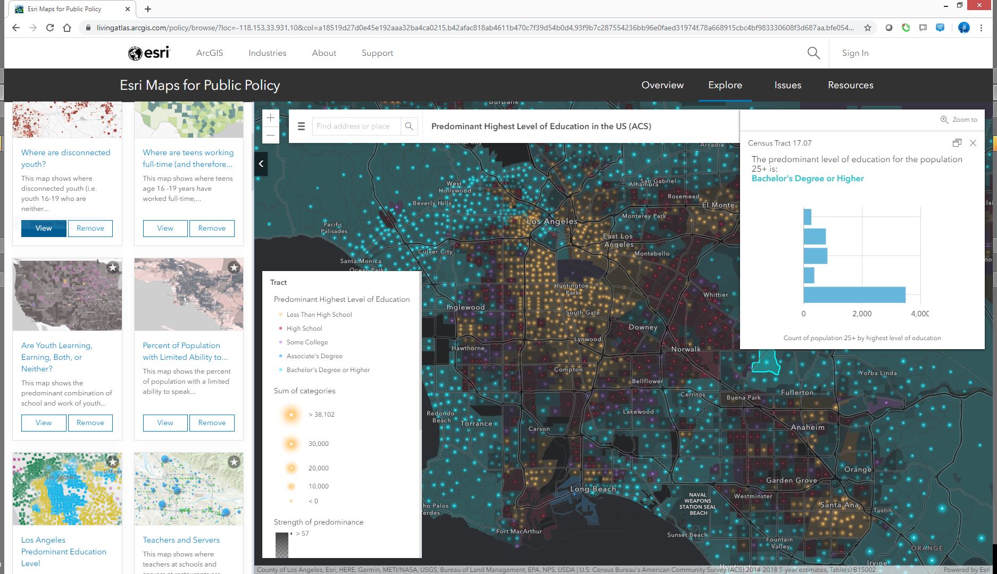
Task: View the teens working full-time map
Action: (165, 228)
